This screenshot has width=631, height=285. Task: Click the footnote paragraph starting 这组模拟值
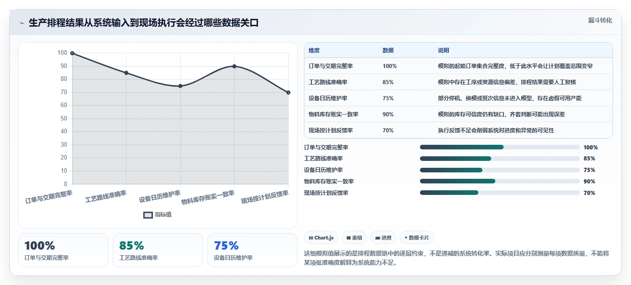(457, 258)
